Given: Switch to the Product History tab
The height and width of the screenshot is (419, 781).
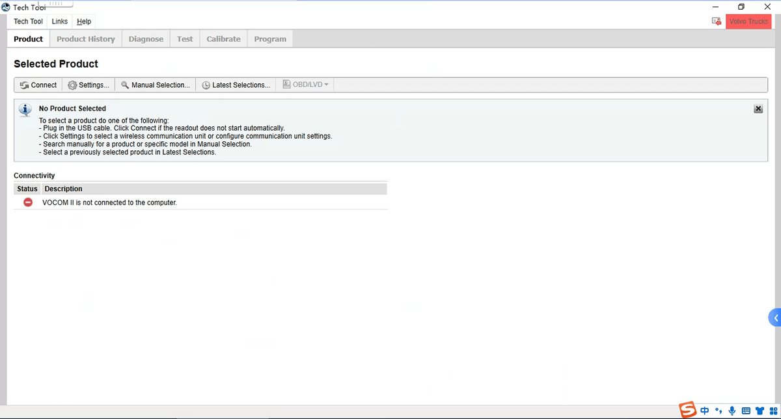Looking at the screenshot, I should tap(85, 39).
